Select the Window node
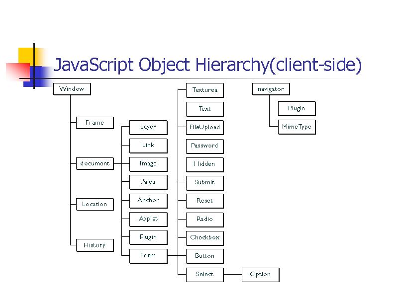398x298 pixels. (x=72, y=89)
